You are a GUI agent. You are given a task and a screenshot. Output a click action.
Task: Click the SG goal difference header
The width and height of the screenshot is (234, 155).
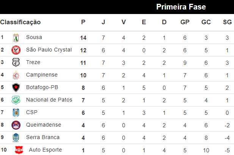(x=227, y=22)
